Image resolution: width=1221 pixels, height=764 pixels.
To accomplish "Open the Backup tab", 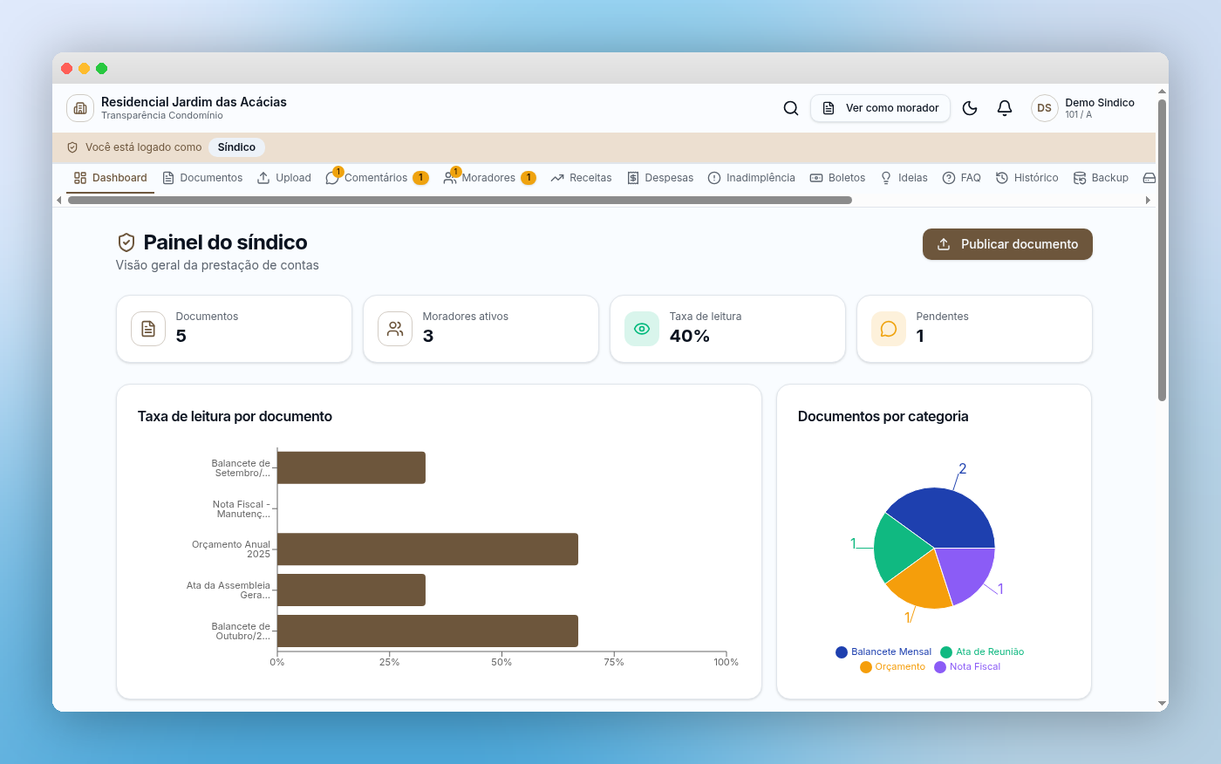I will [1101, 178].
